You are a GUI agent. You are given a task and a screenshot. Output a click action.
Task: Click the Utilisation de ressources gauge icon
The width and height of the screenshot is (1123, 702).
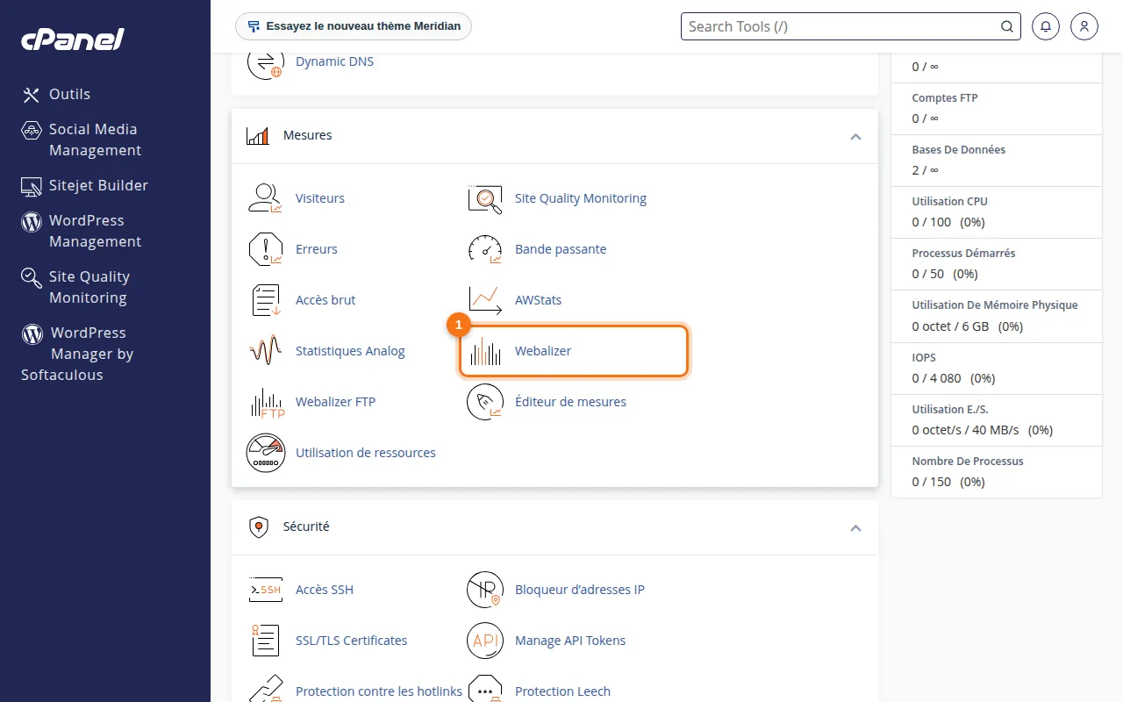pos(265,453)
